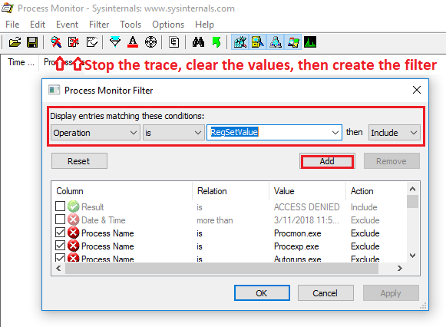446x327 pixels.
Task: Open a saved trace with the Open icon
Action: point(15,42)
